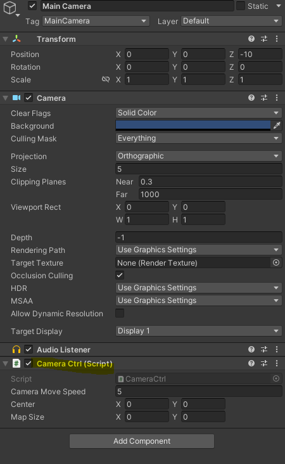Open Clear Flags dropdown
The height and width of the screenshot is (464, 285).
[198, 113]
